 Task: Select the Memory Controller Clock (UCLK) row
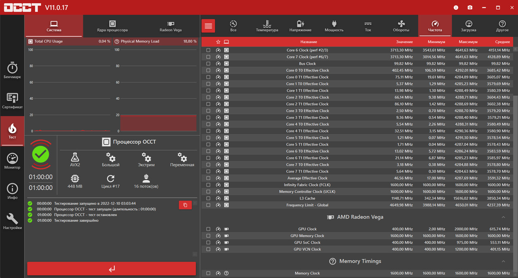[357, 192]
